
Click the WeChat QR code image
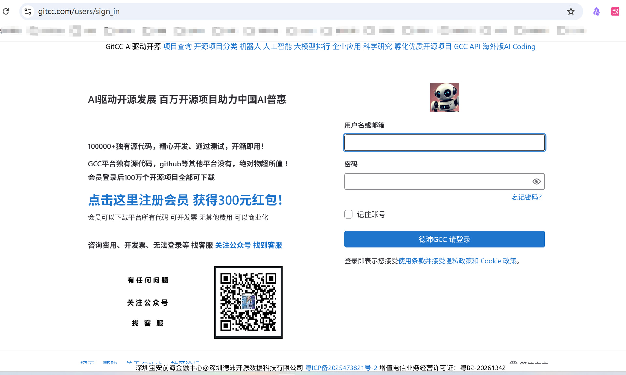click(x=248, y=302)
